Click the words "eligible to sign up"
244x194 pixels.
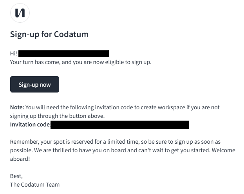coord(128,62)
